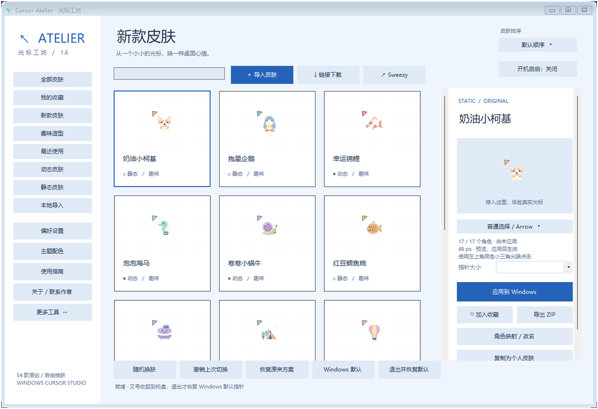Switch to 新款皮肤 category
The width and height of the screenshot is (598, 409).
coord(52,115)
